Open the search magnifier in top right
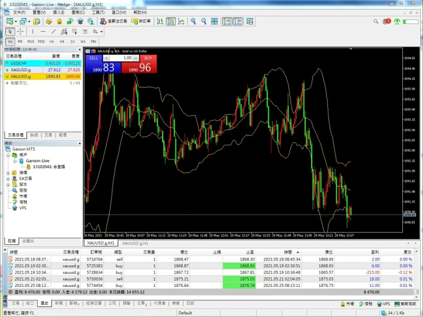This screenshot has width=423, height=317. point(376,22)
